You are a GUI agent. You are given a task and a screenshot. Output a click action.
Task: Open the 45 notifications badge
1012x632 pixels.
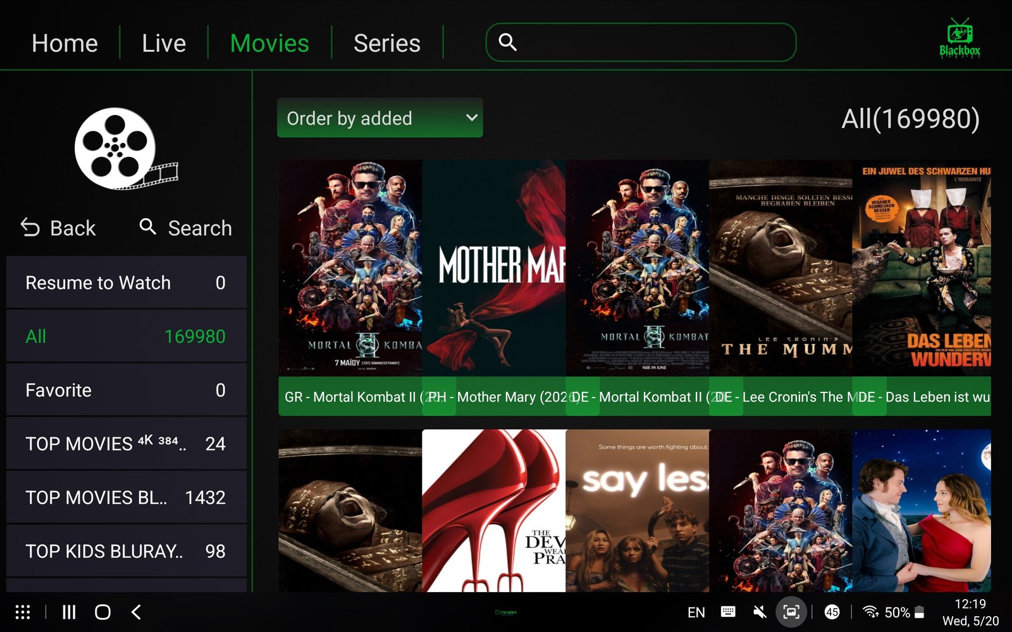(x=832, y=612)
